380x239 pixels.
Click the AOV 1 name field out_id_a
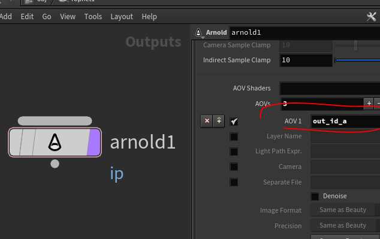point(345,122)
